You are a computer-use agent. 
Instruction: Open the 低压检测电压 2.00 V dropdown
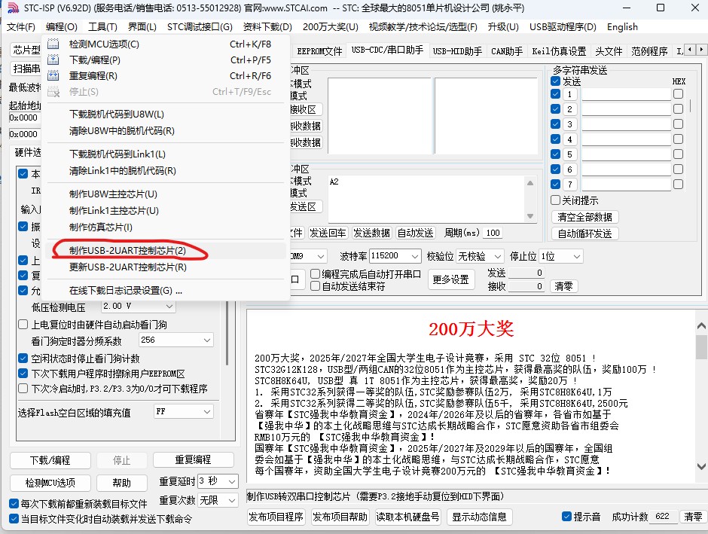[138, 306]
